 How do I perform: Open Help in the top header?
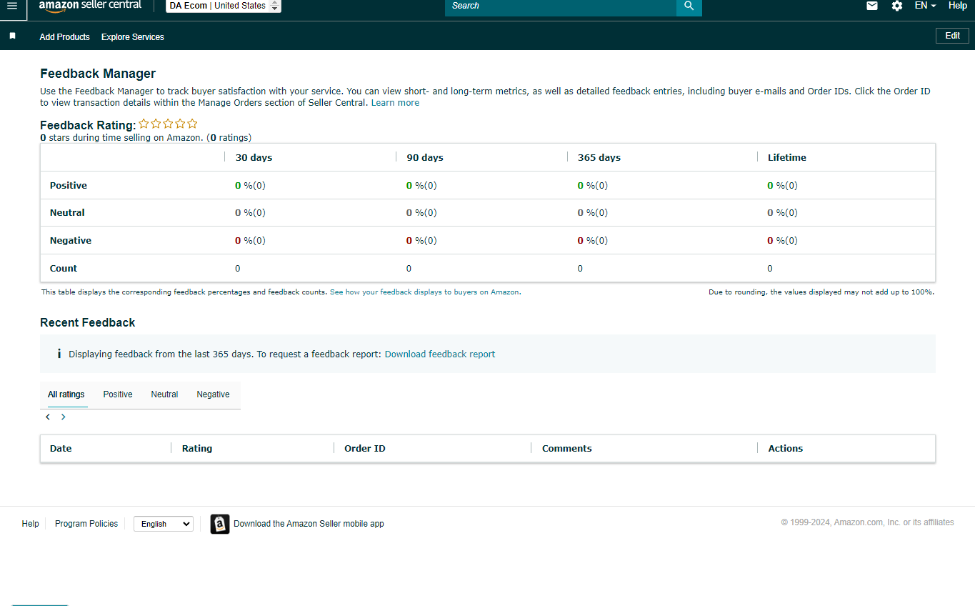coord(958,6)
